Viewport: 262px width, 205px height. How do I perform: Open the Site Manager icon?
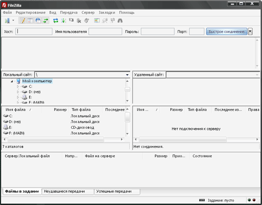(7, 21)
